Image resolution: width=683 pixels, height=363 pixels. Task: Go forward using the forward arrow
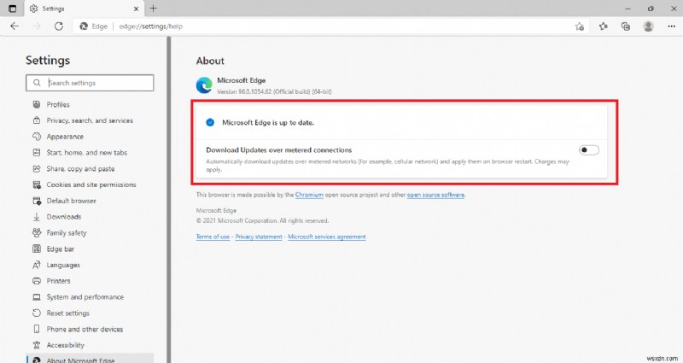click(x=37, y=26)
